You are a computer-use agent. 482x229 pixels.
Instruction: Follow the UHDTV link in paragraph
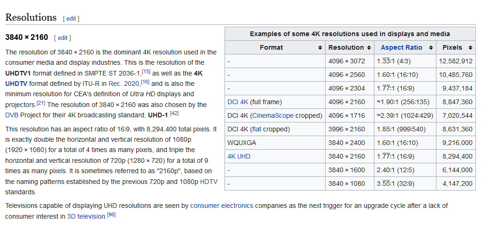16,83
